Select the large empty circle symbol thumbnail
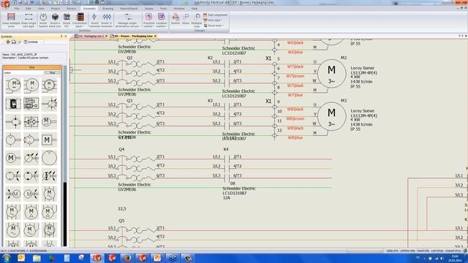The image size is (468, 263). [x=49, y=158]
